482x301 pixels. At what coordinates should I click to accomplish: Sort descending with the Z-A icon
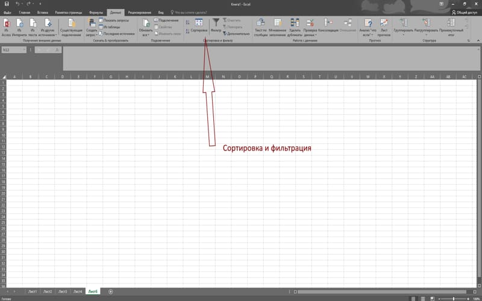pyautogui.click(x=187, y=31)
